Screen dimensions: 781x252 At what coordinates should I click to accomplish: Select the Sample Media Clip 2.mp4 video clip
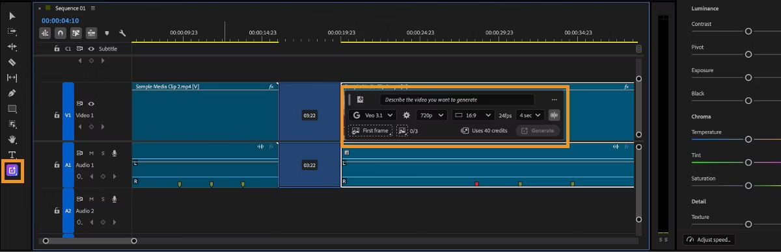click(205, 112)
